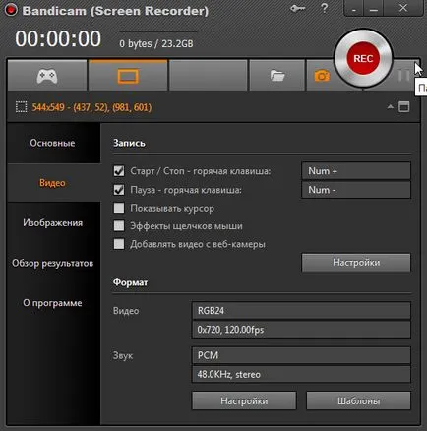Click the key registration icon

click(x=297, y=9)
